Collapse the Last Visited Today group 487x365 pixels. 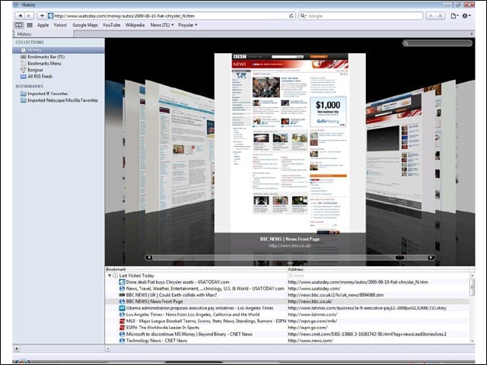(110, 275)
